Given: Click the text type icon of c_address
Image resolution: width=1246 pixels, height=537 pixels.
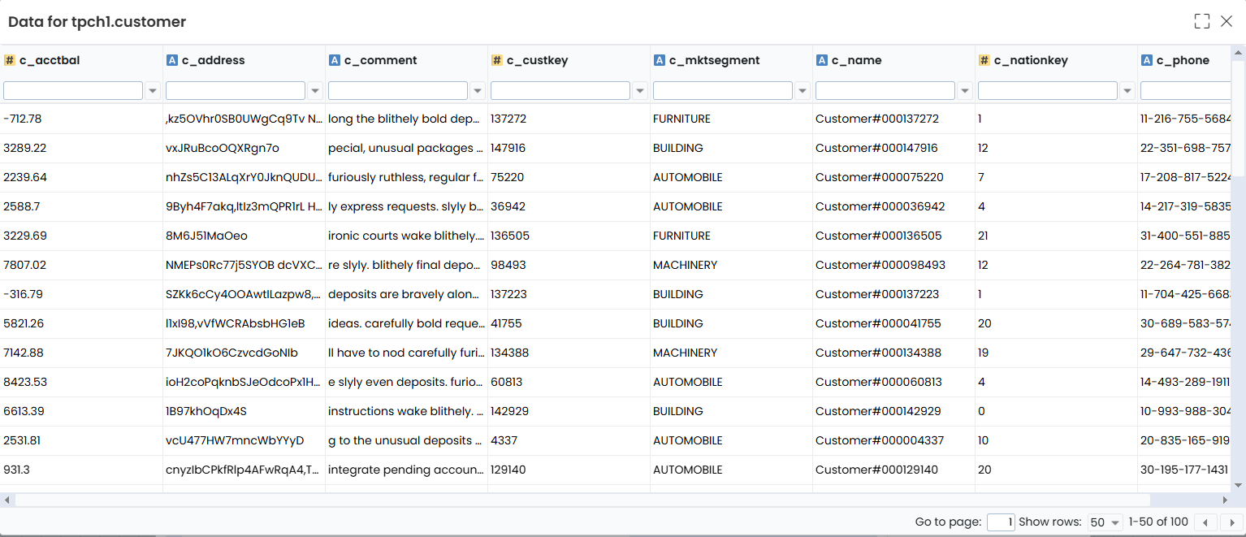Looking at the screenshot, I should point(172,60).
